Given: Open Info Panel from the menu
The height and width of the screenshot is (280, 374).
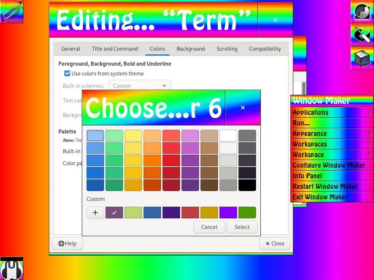Looking at the screenshot, I should point(332,176).
